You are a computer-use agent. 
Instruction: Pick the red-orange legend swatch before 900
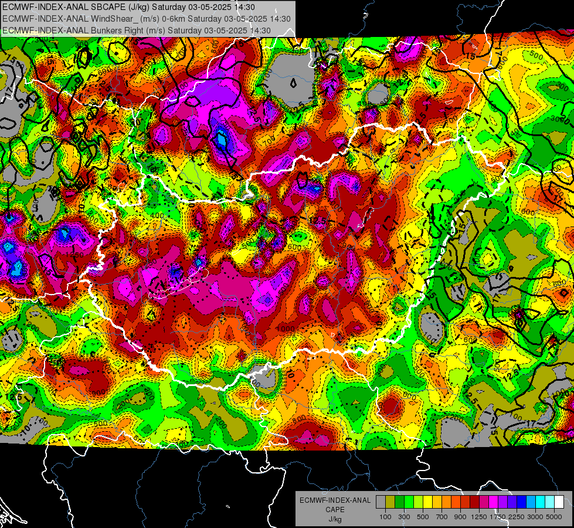(x=456, y=502)
